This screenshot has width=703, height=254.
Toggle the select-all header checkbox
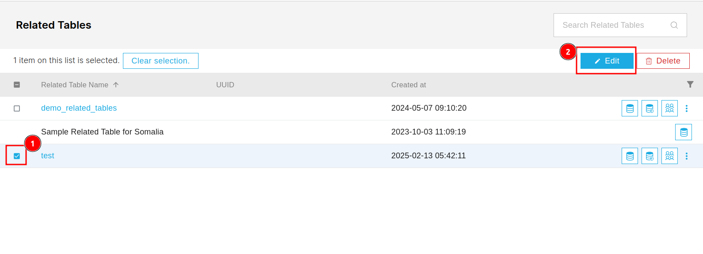tap(17, 85)
